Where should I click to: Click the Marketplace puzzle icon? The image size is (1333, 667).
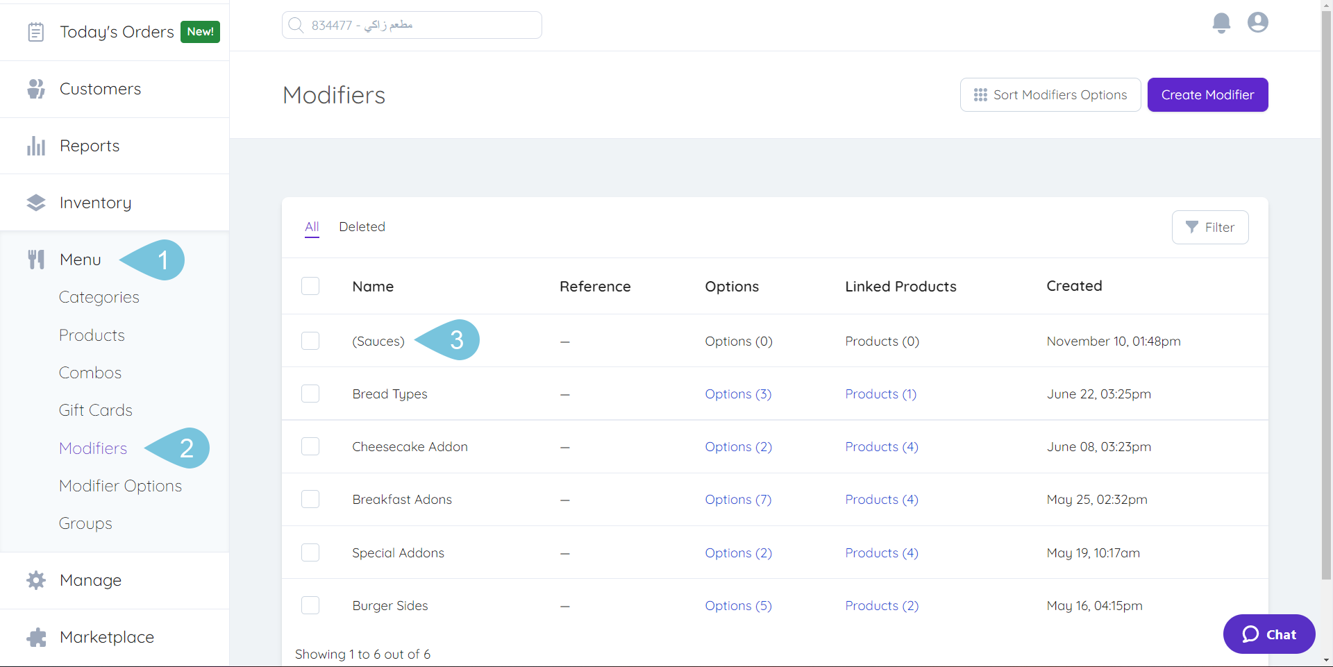pyautogui.click(x=35, y=636)
